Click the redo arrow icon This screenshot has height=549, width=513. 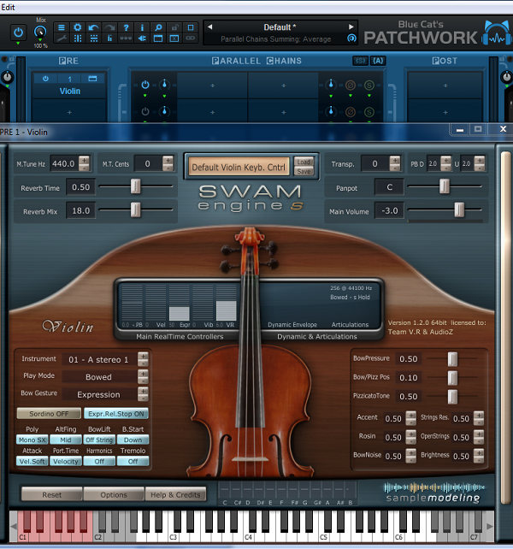coord(110,27)
